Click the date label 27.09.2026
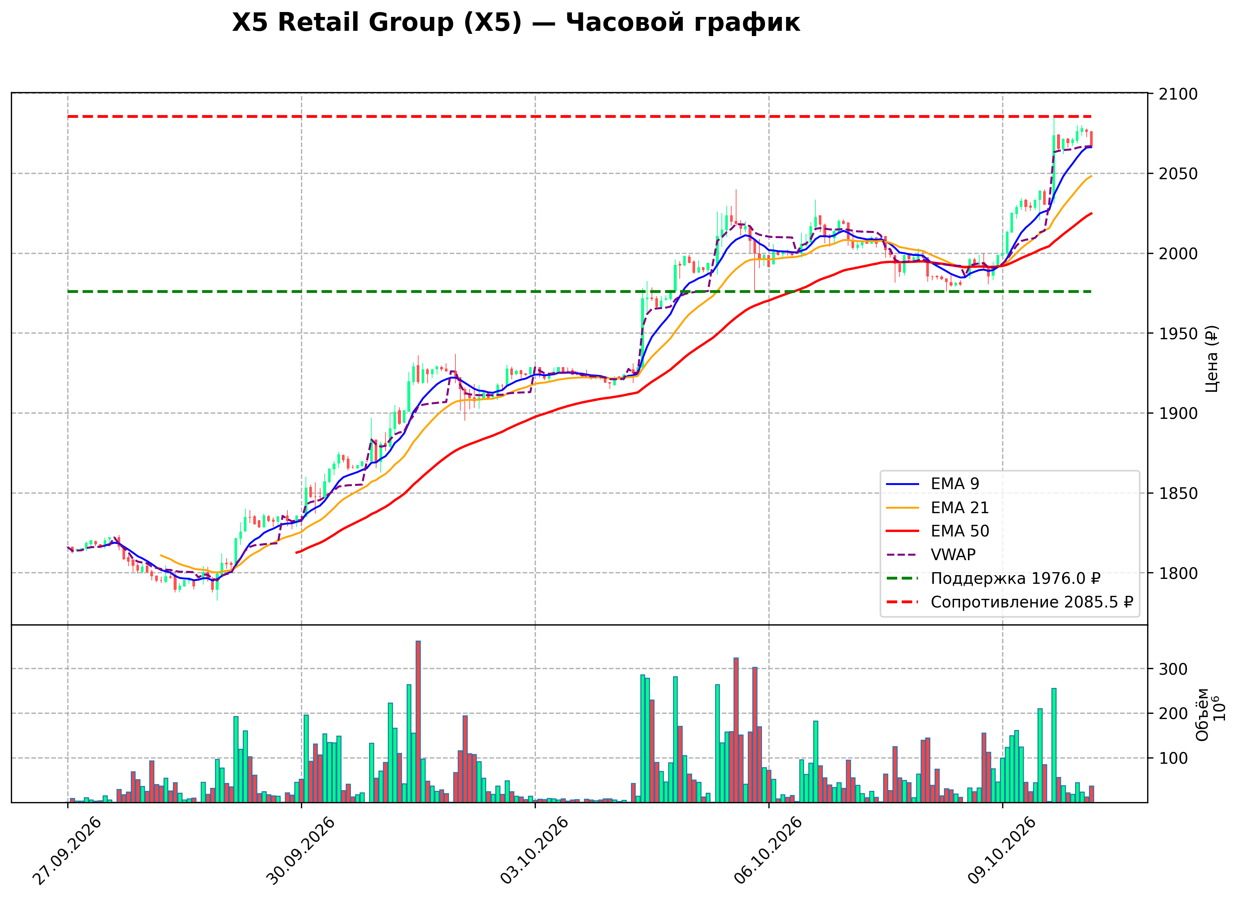 point(67,851)
